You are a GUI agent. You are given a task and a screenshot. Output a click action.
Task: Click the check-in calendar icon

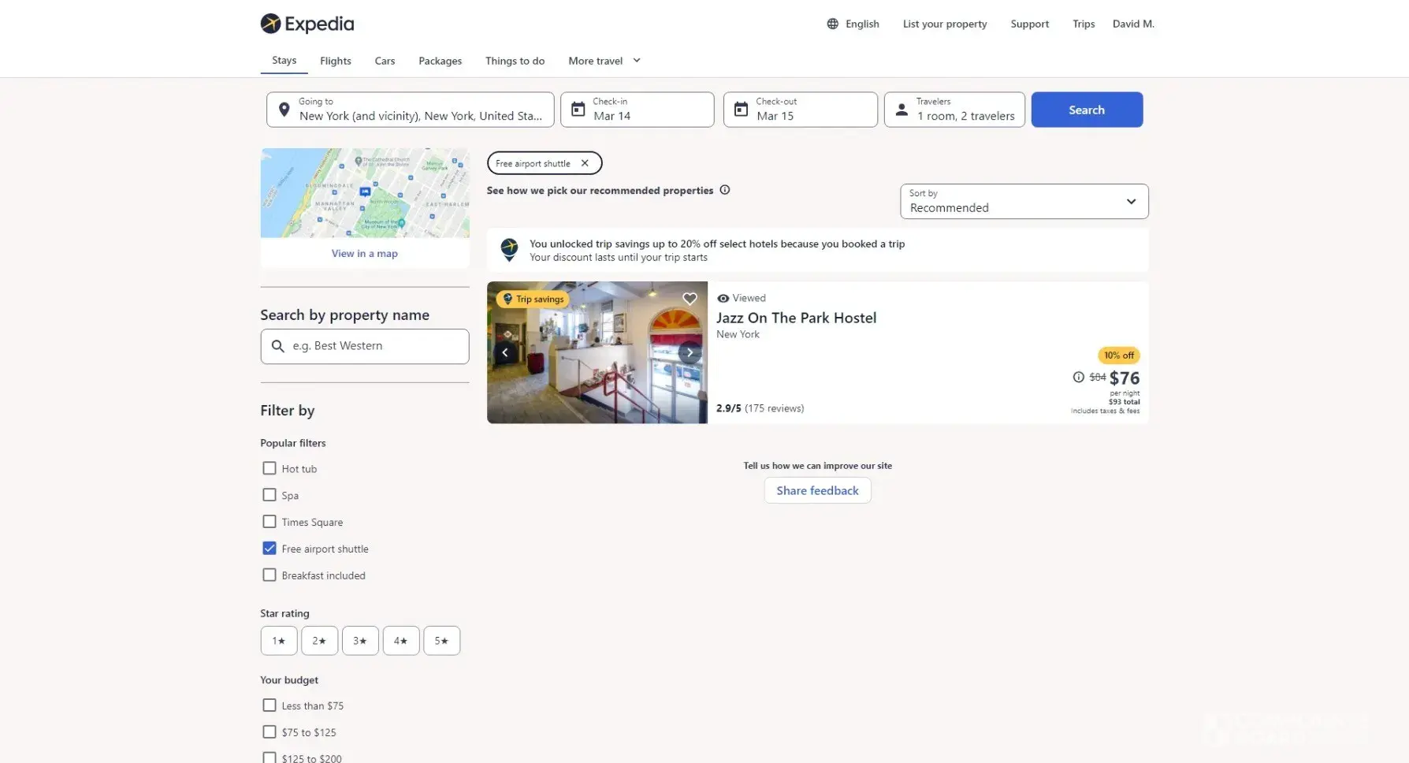coord(578,110)
